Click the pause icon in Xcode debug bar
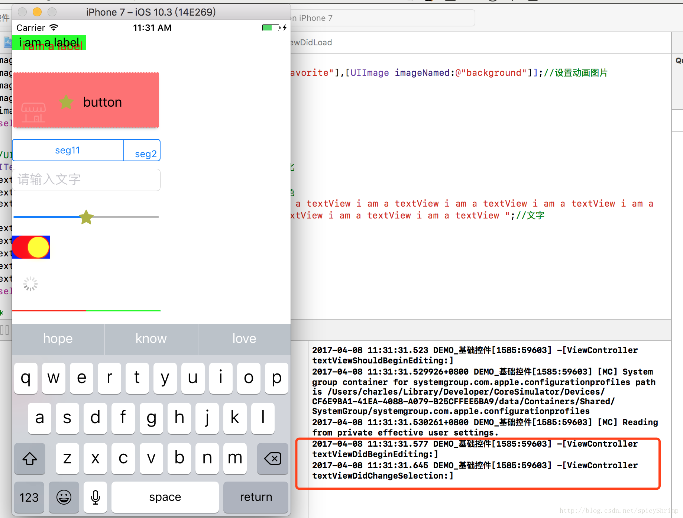The height and width of the screenshot is (518, 683). (5, 330)
